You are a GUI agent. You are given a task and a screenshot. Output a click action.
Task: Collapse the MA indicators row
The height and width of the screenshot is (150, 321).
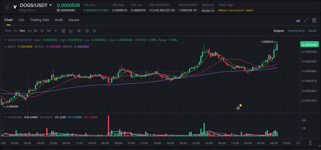5,47
